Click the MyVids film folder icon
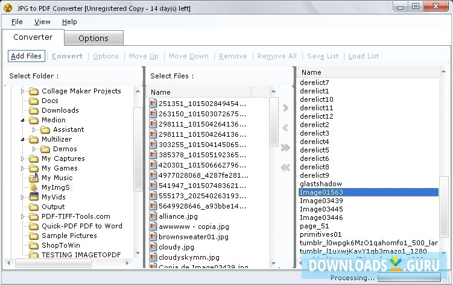Screen dimensions: 453x285 click(34, 197)
